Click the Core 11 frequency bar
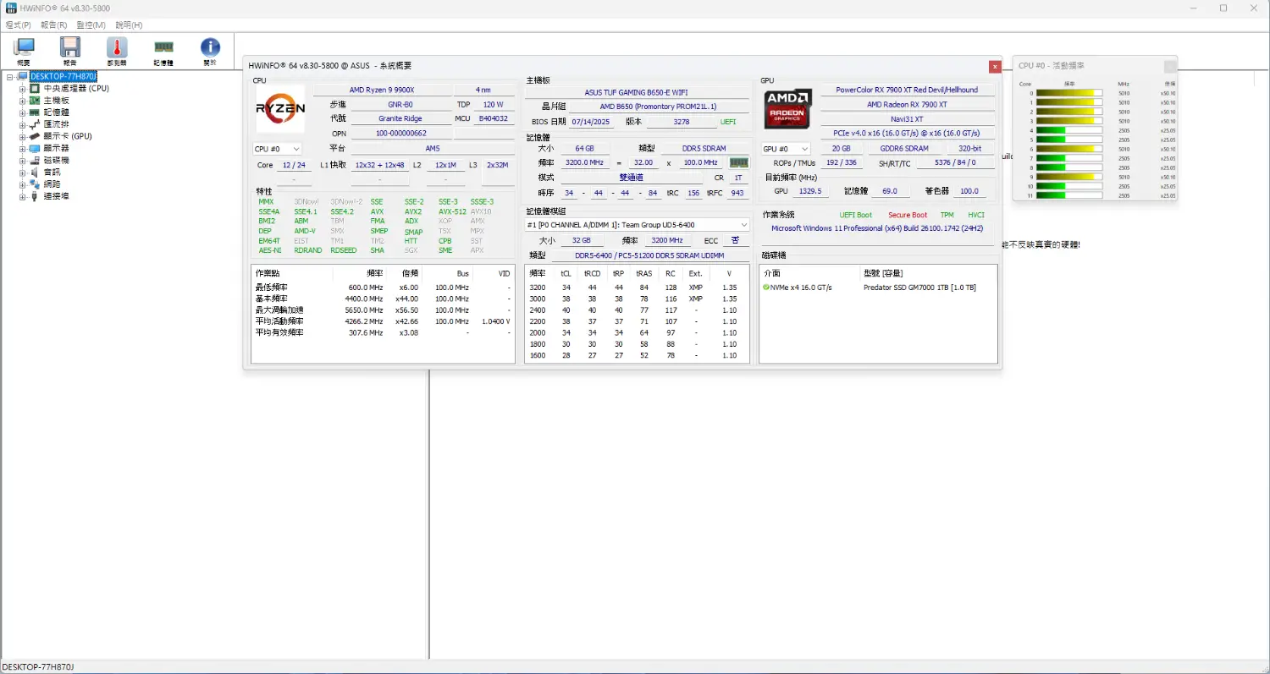The width and height of the screenshot is (1270, 674). pos(1069,195)
